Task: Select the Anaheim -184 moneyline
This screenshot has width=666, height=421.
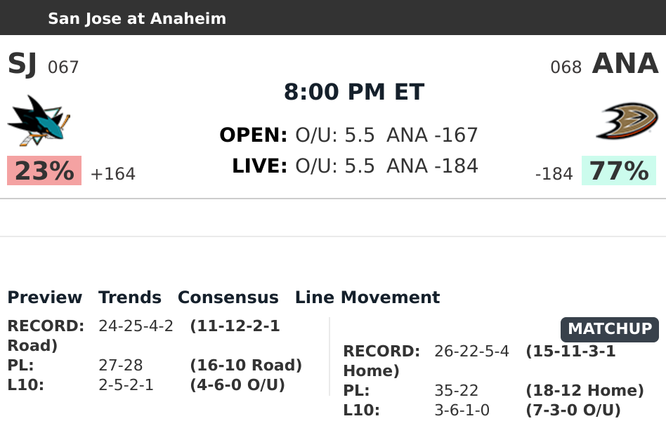Action: coord(554,174)
